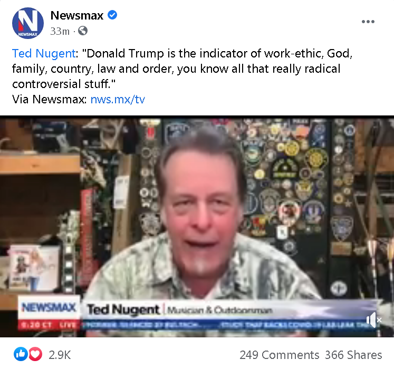Open the tagged Ted Nugent link

pos(44,53)
